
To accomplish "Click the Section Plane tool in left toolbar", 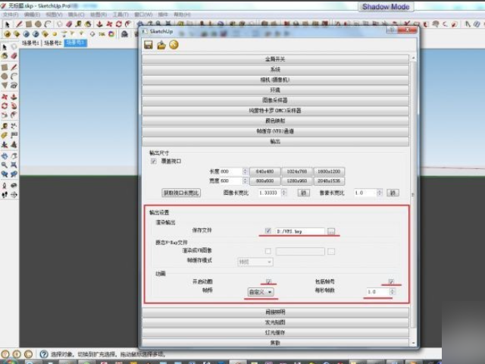I will click(x=14, y=195).
